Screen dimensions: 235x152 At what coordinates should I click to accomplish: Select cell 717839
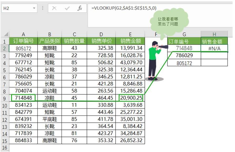coord(23,133)
